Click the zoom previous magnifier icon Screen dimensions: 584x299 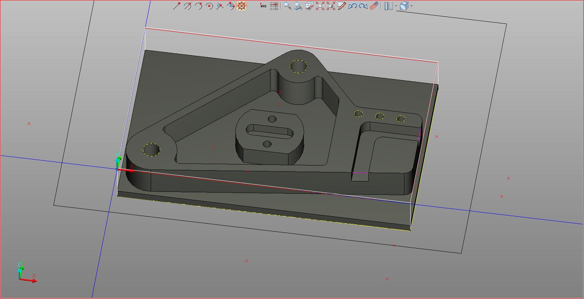tap(298, 6)
